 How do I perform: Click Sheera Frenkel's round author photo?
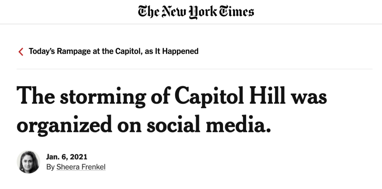28,162
